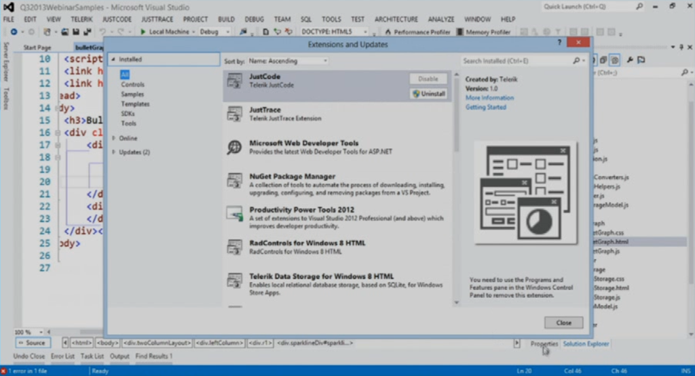The width and height of the screenshot is (695, 376).
Task: Collapse the Installed tree node
Action: tap(113, 59)
